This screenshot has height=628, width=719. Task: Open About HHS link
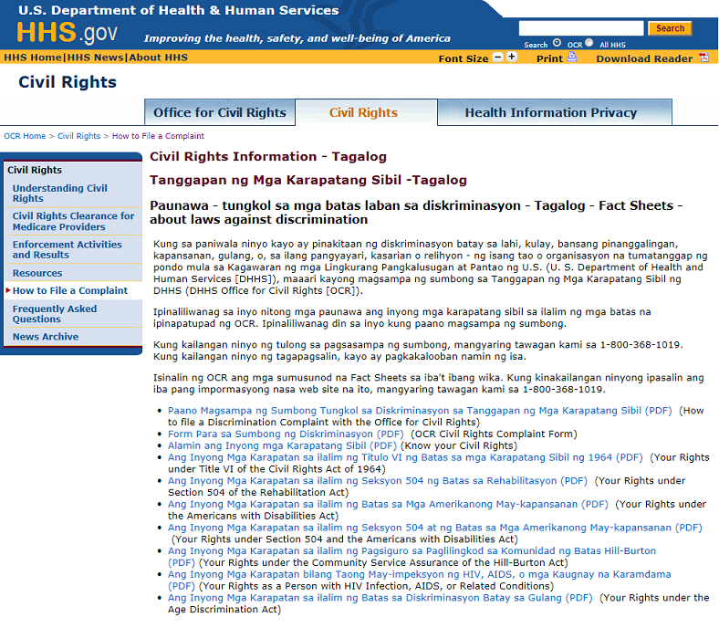click(x=159, y=58)
